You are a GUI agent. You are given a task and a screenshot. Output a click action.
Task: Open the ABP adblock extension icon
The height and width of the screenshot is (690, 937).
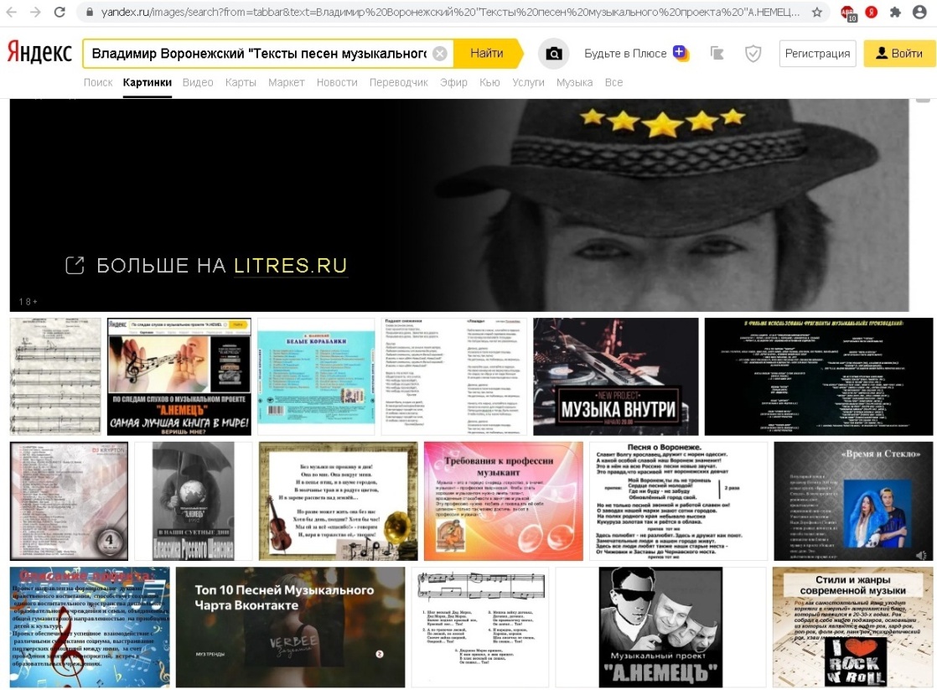point(848,13)
